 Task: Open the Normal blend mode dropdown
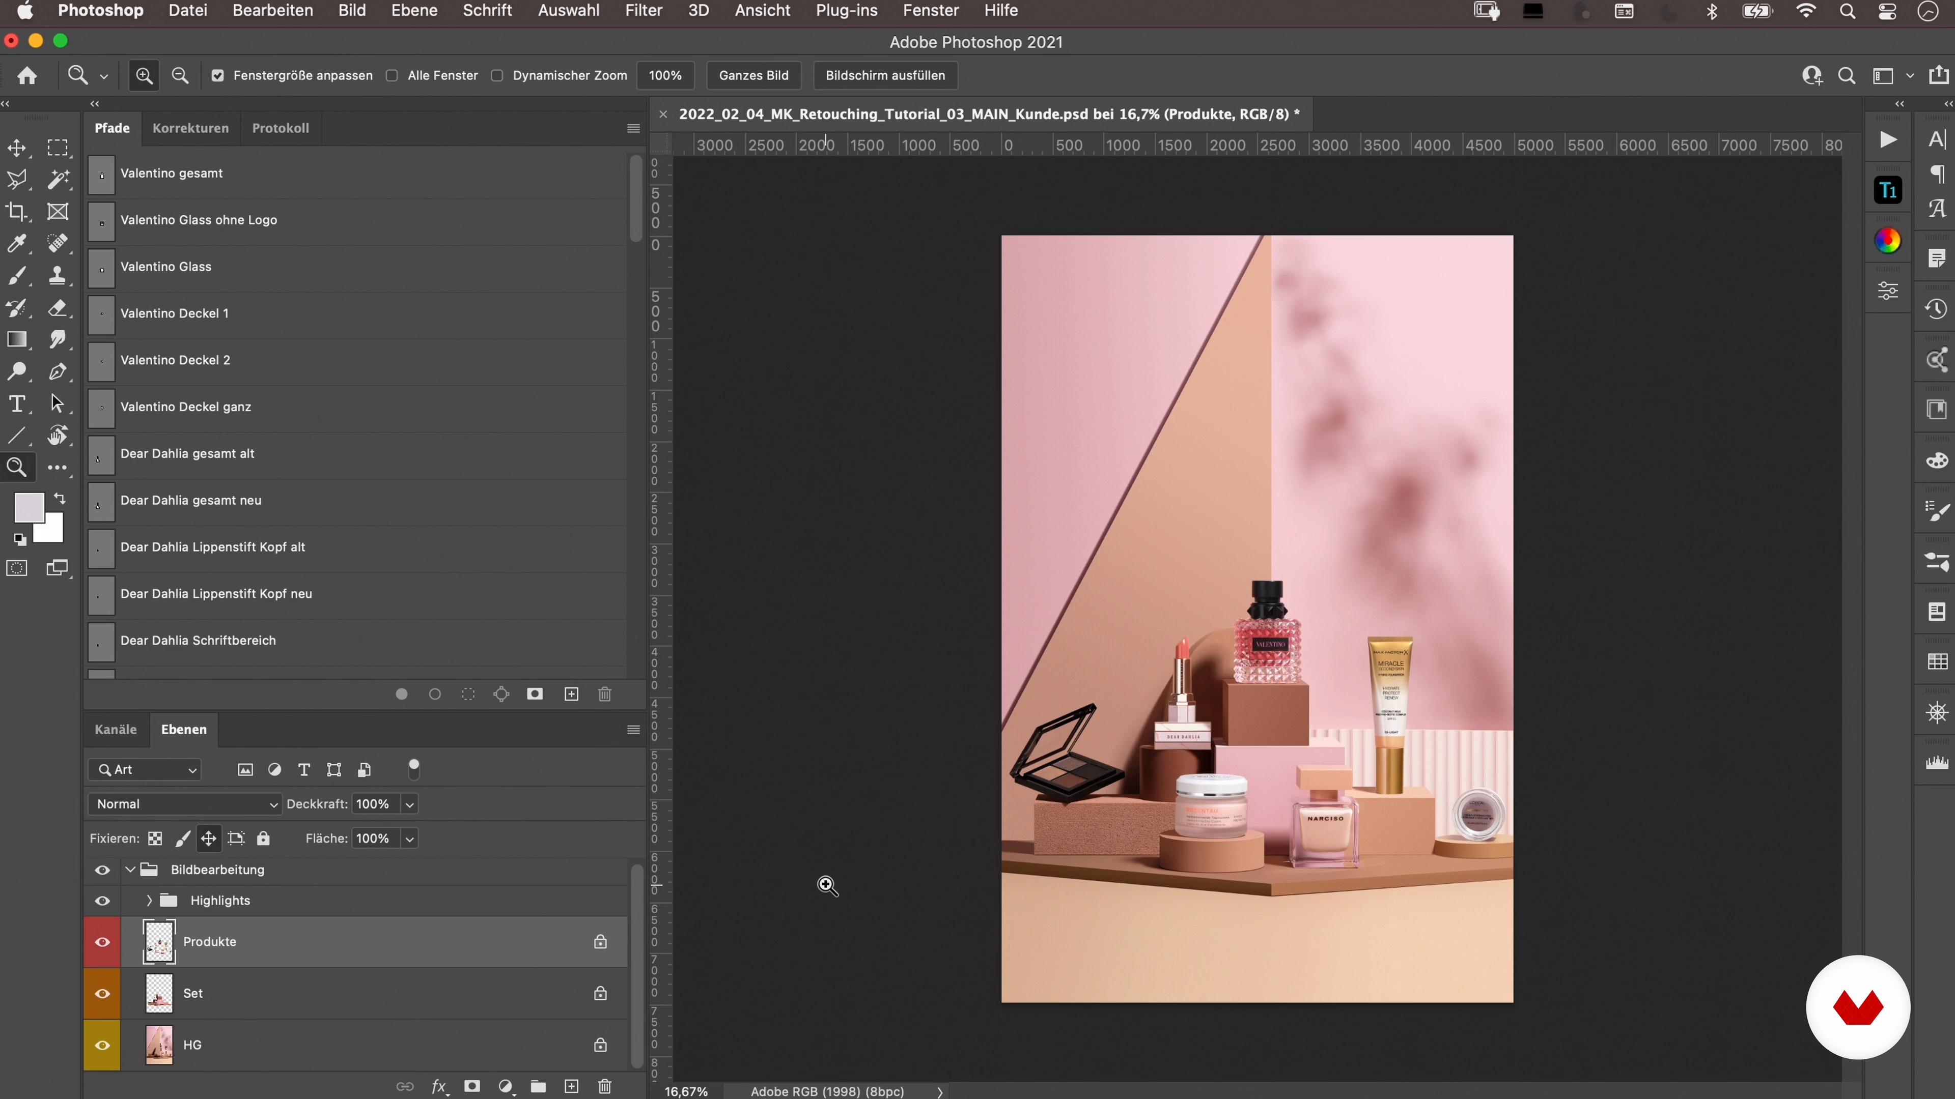point(185,804)
